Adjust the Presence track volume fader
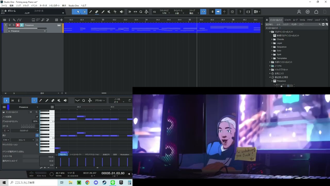This screenshot has width=330, height=186. [x=27, y=28]
